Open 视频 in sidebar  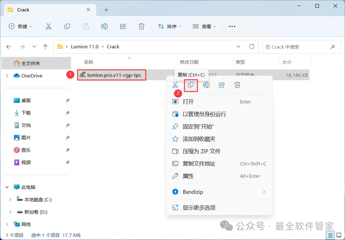(x=26, y=162)
